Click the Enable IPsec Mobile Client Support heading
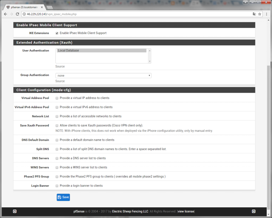Image resolution: width=272 pixels, height=218 pixels. click(x=47, y=25)
